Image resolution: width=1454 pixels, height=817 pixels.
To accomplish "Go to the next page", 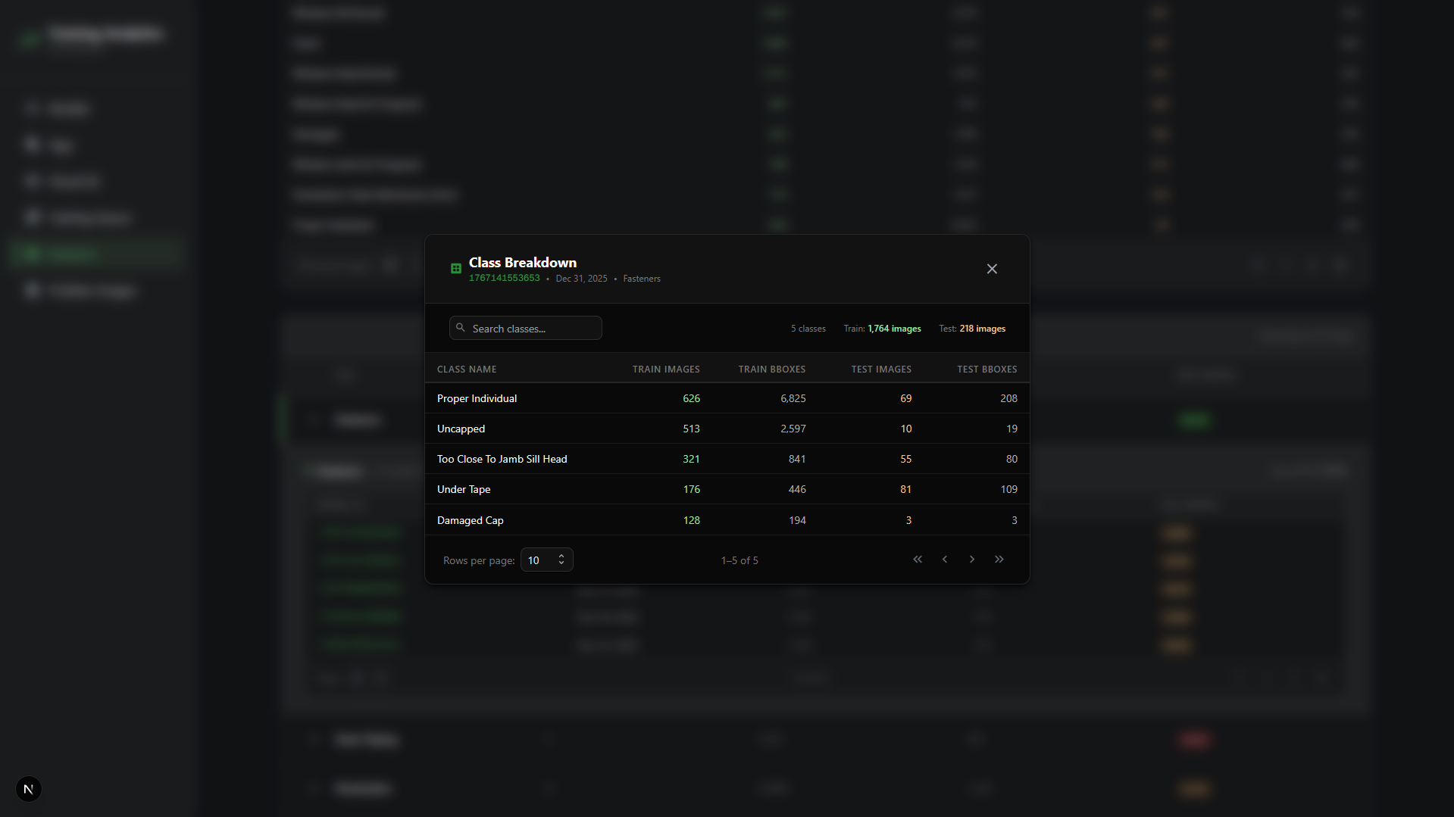I will click(972, 560).
